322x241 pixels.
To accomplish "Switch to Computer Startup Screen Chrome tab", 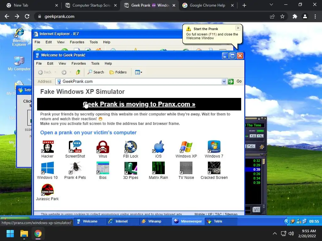I will pyautogui.click(x=91, y=5).
